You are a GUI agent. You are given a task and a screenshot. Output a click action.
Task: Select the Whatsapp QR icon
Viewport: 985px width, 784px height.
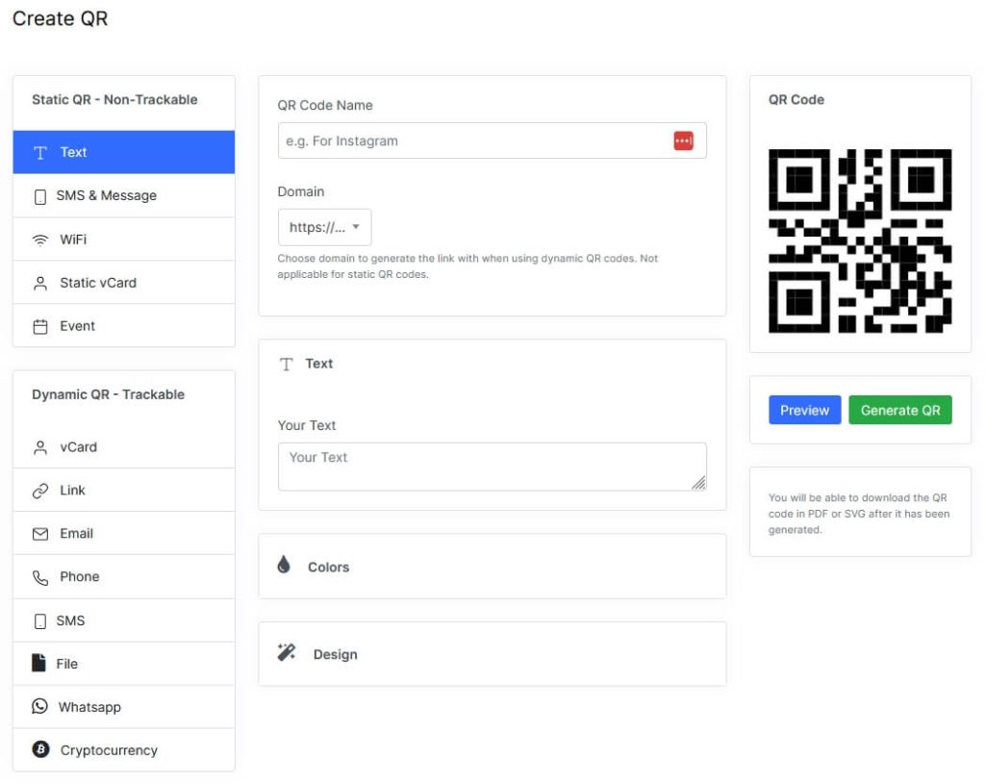point(39,706)
